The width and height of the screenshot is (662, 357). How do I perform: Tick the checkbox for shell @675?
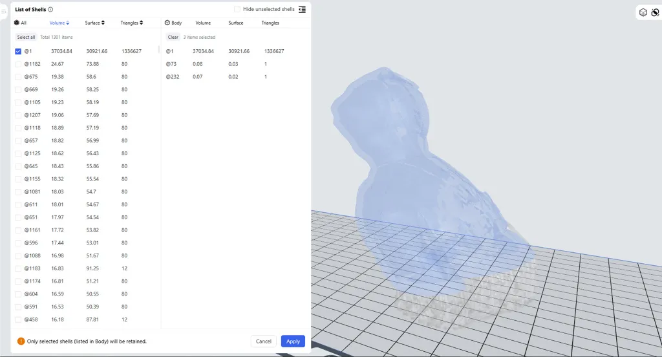[18, 77]
